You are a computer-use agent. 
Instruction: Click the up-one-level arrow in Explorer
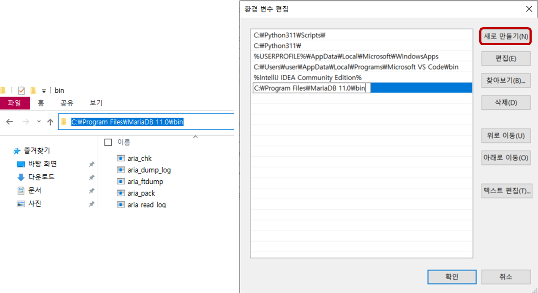(x=50, y=122)
